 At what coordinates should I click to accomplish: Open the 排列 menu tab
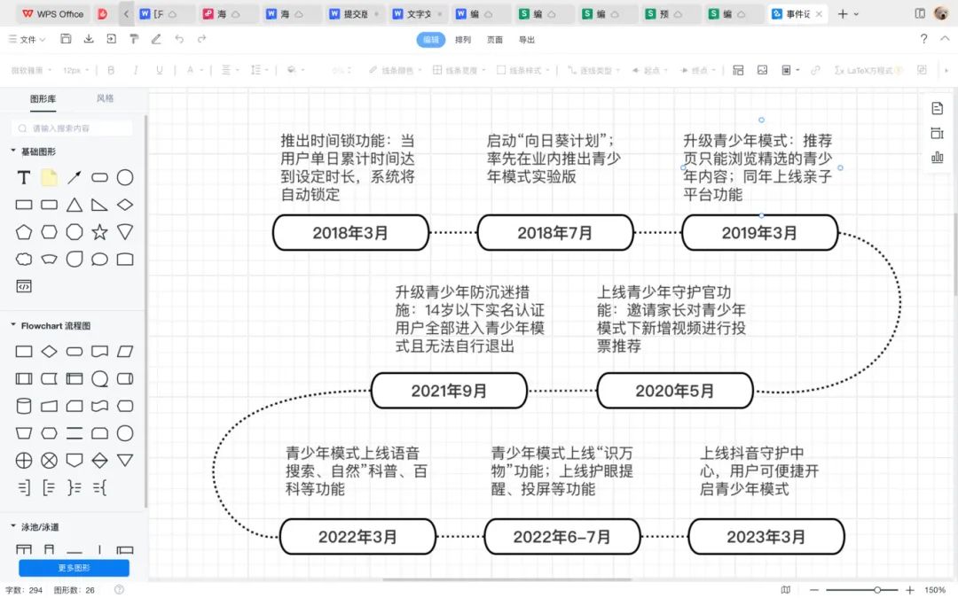coord(463,39)
